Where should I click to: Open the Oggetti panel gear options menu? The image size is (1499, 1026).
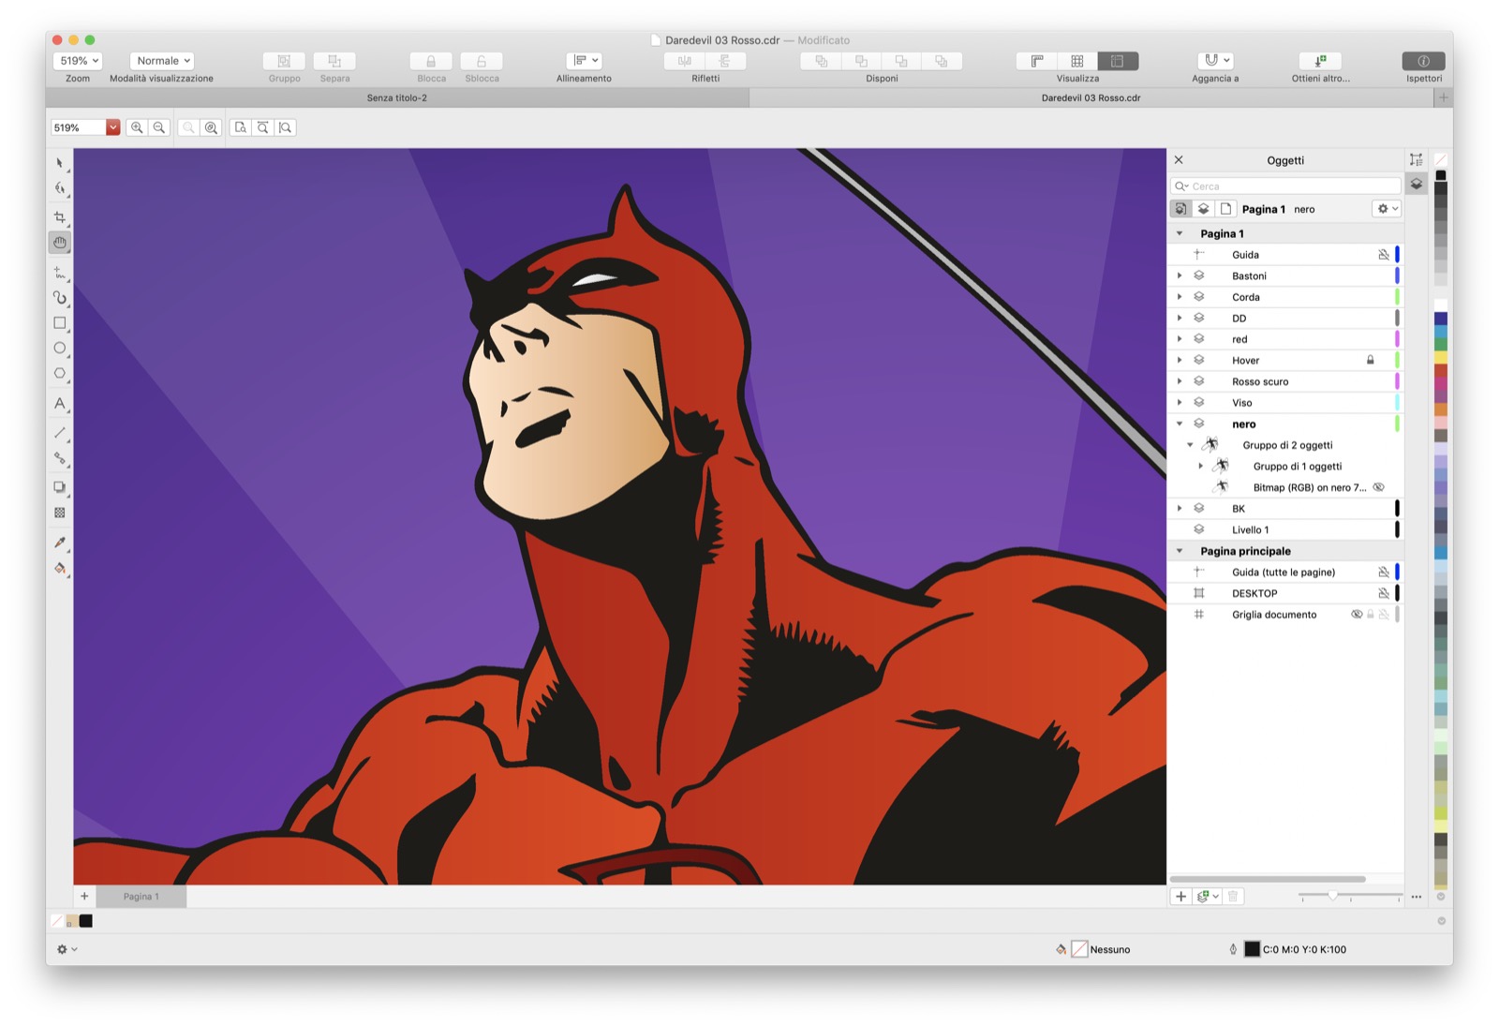[x=1387, y=209]
